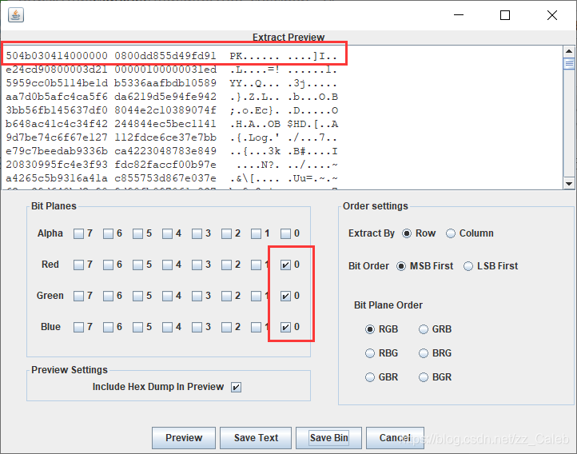This screenshot has width=577, height=454.
Task: Select BRG bit plane order
Action: (424, 353)
